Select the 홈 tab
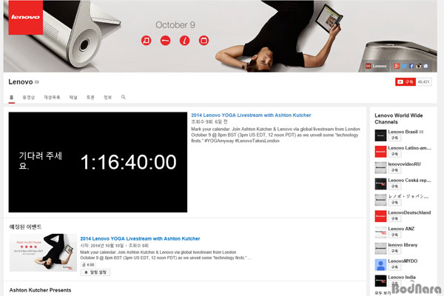Viewport: 444px width, 296px height. tap(11, 97)
